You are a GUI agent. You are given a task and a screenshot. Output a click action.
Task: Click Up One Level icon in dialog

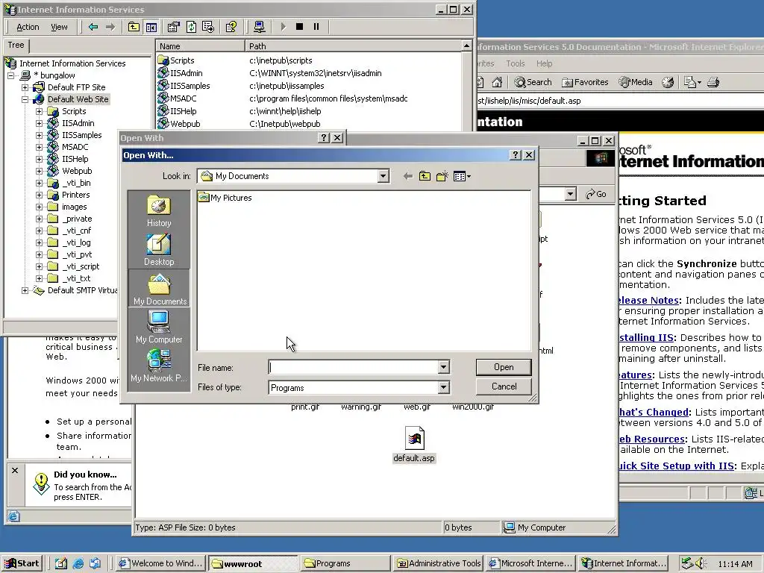pos(425,176)
